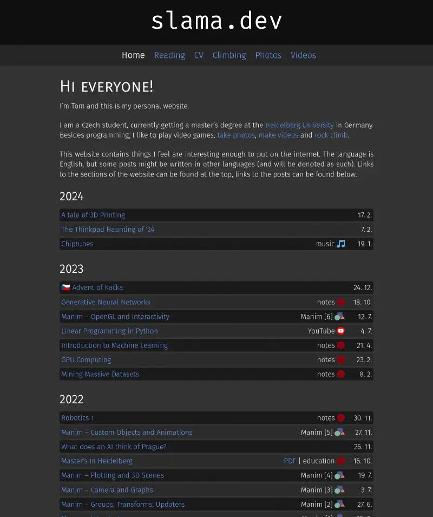Click red education circle on Master's in Heidelberg row
433x517 pixels.
pos(341,461)
